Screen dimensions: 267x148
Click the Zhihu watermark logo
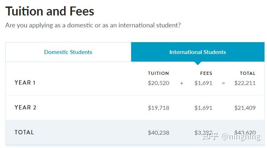[210, 136]
